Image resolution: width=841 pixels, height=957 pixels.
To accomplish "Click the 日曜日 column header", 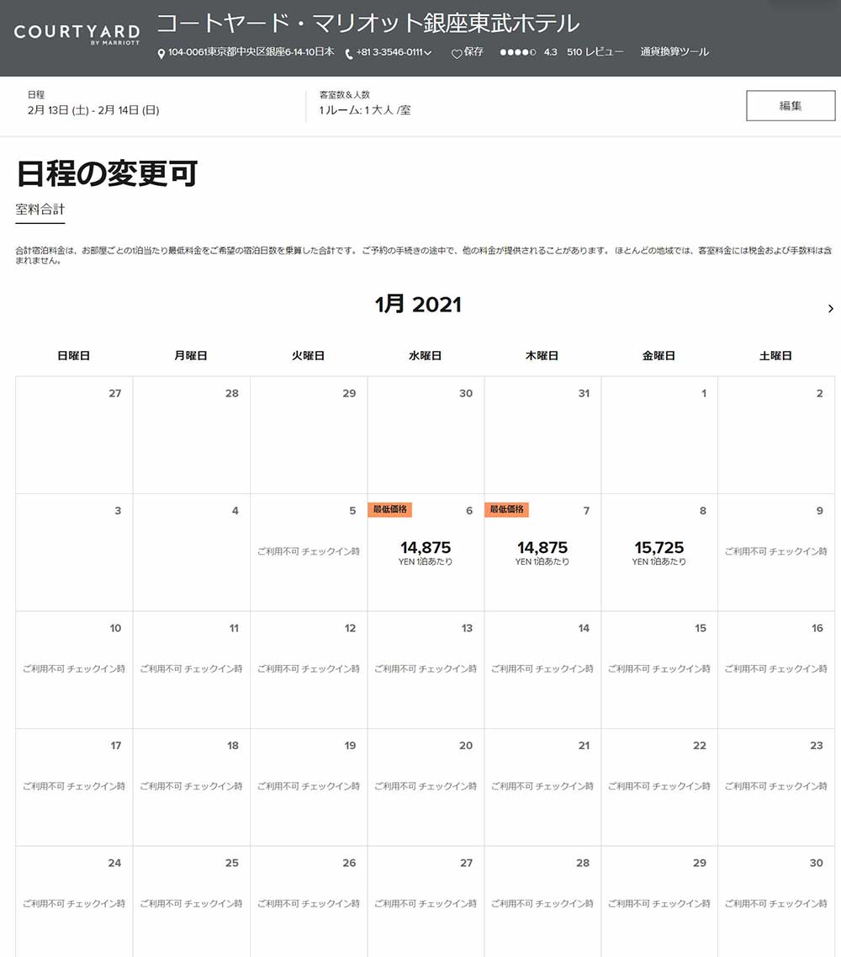I will click(x=74, y=355).
